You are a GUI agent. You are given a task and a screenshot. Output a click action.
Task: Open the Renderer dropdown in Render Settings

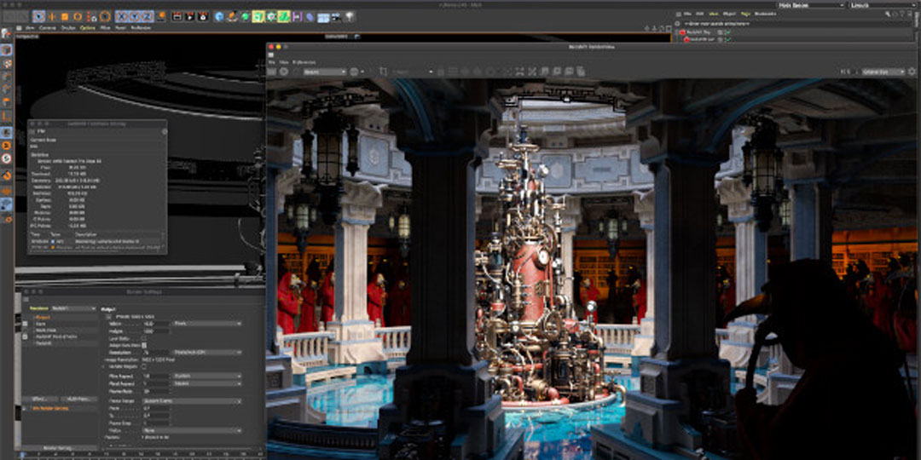point(74,308)
